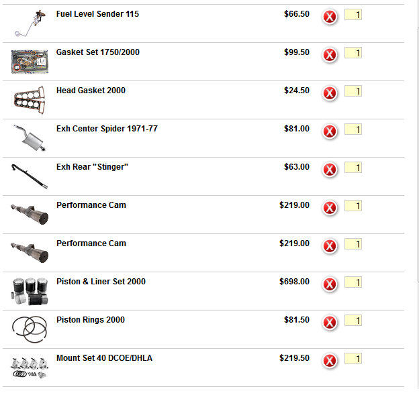The image size is (419, 393).
Task: Edit quantity field for Fuel Level Sender 115
Action: [353, 15]
